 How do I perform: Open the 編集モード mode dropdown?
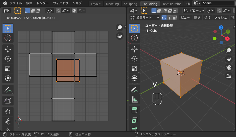click(x=145, y=18)
